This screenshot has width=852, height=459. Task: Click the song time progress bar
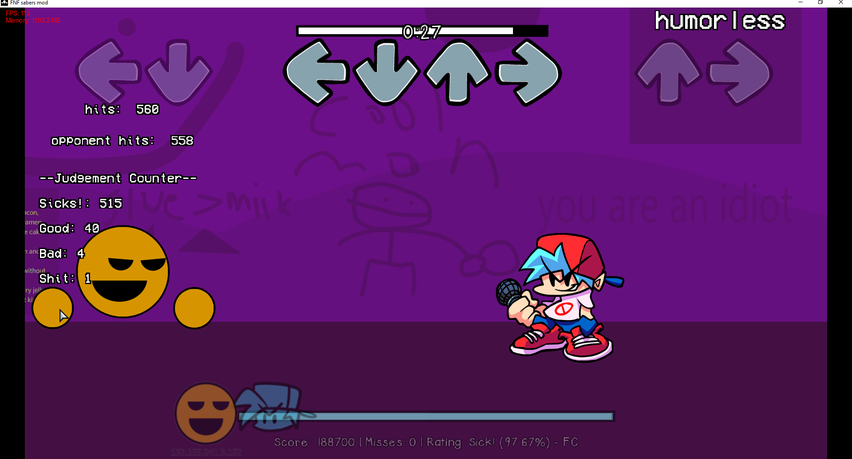click(422, 31)
